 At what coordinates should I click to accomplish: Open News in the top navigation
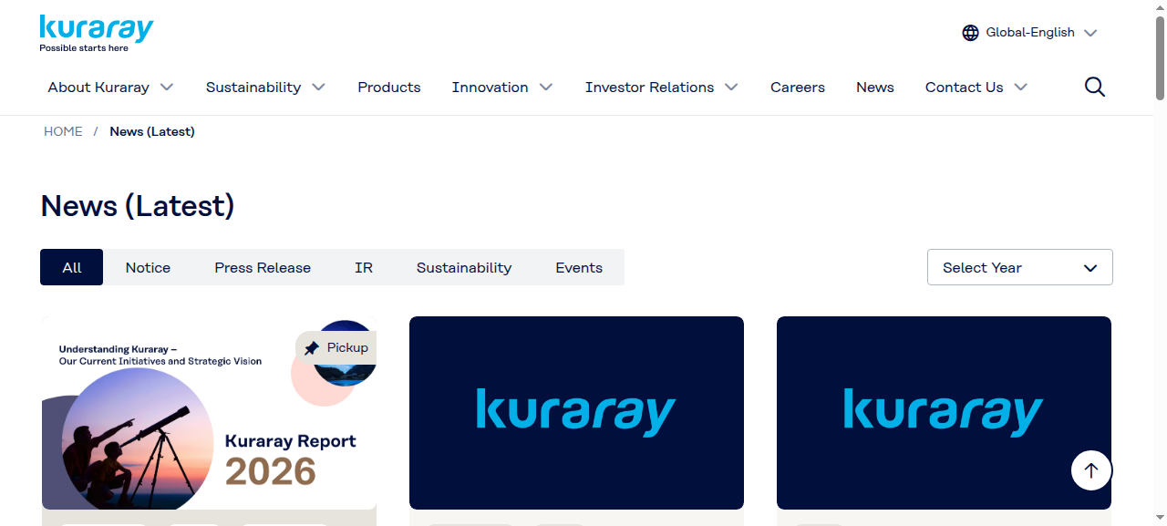pos(875,88)
